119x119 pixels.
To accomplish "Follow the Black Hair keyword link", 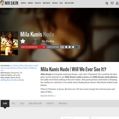I will 29,65.
